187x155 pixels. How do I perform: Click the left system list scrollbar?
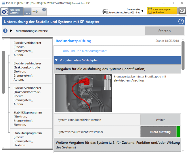coord(3,72)
